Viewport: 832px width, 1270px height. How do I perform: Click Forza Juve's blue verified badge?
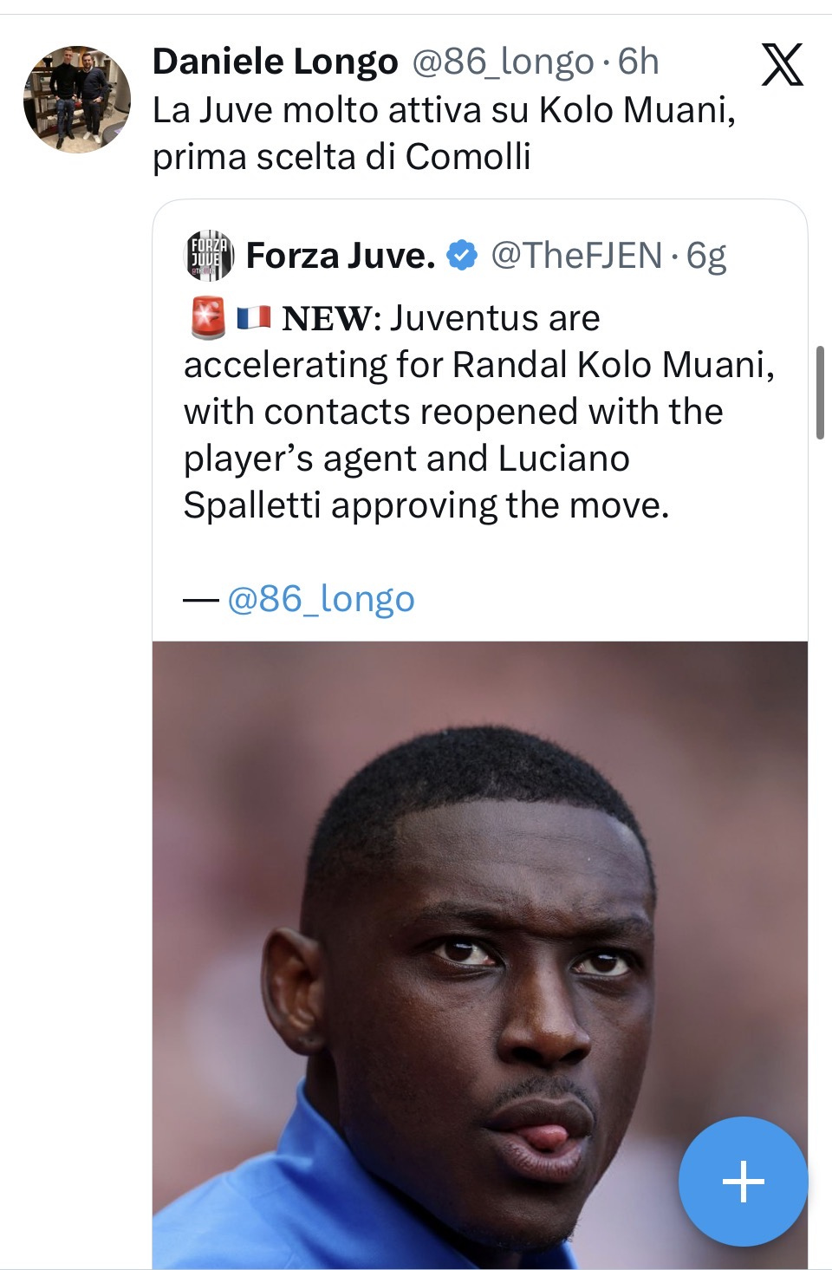462,256
